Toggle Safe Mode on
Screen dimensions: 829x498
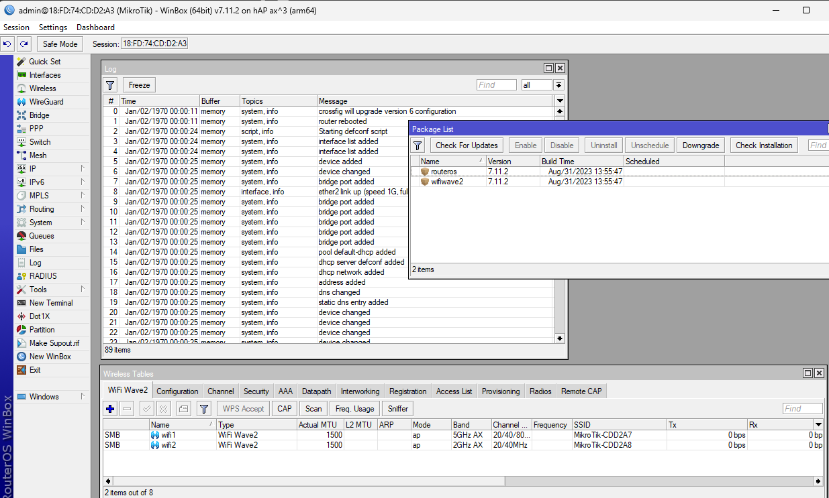(60, 44)
